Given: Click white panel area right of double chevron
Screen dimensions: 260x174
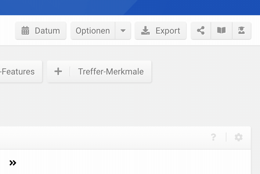Looking at the screenshot, I should click(122, 163).
